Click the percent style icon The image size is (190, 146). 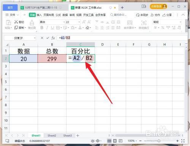[x=163, y=28]
